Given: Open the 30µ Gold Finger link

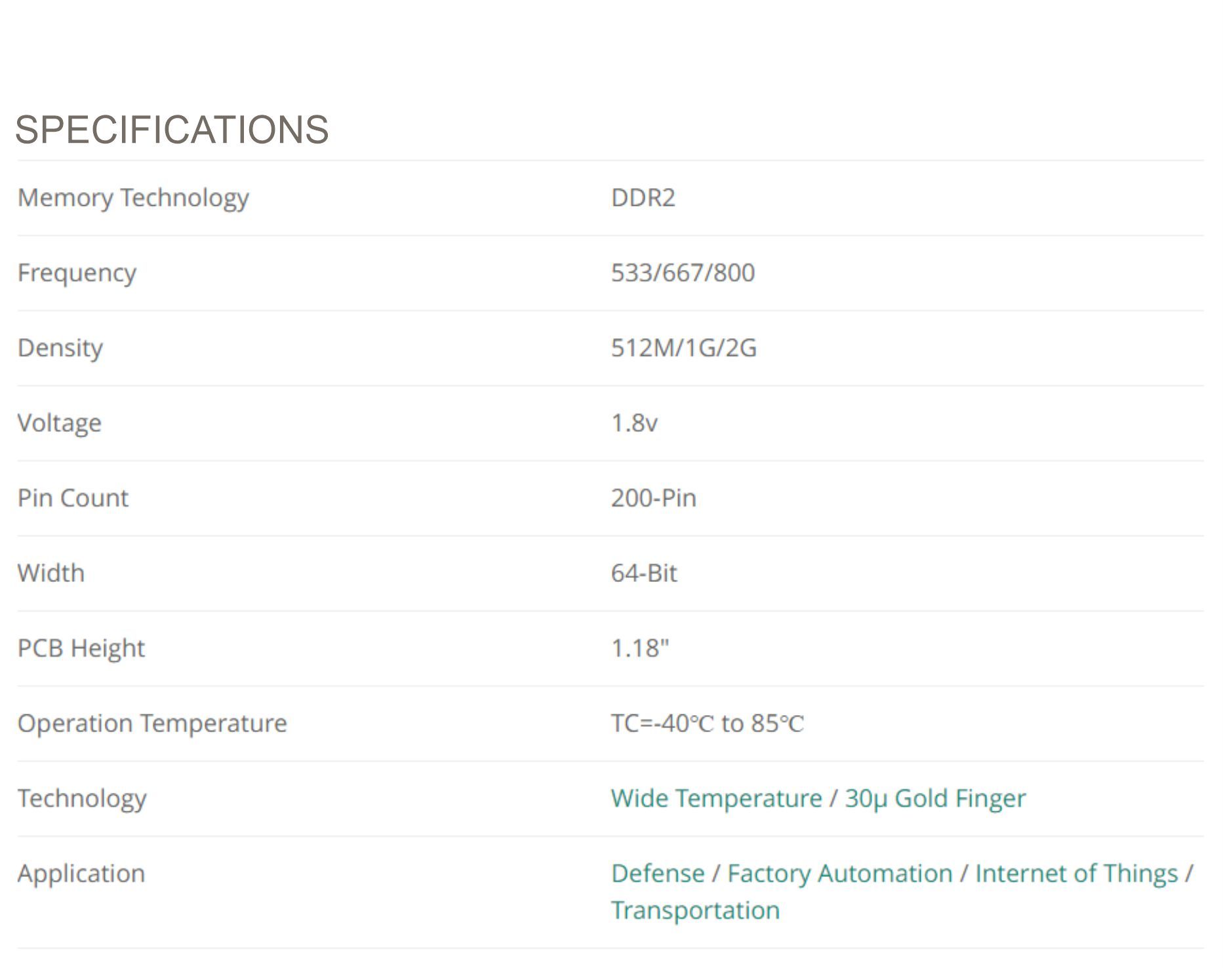Looking at the screenshot, I should click(935, 798).
